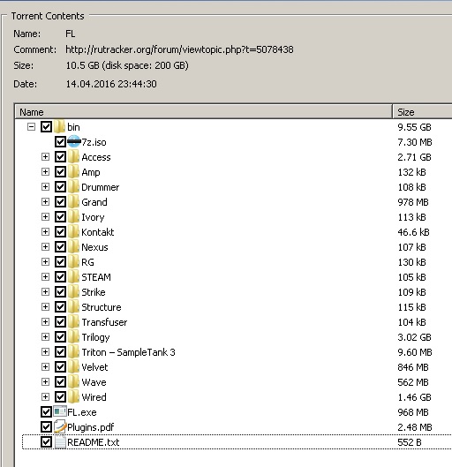452x467 pixels.
Task: Click the torrent date 14.04.2016 23:44:30
Action: click(111, 84)
